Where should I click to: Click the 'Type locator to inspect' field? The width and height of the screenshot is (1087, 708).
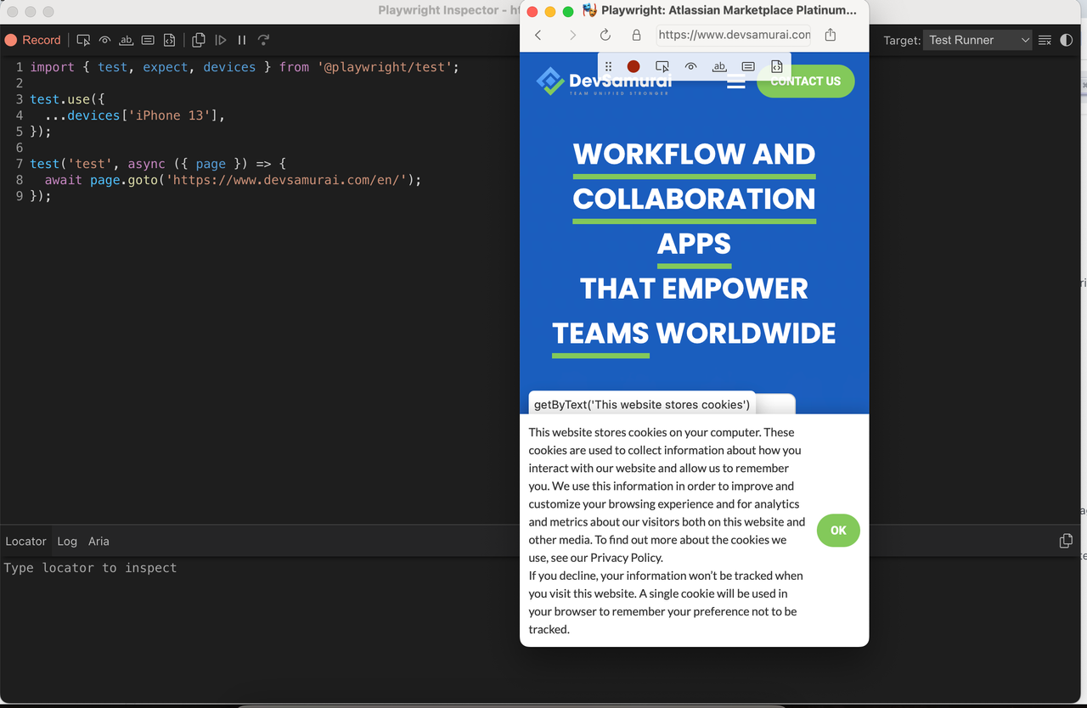click(x=259, y=568)
